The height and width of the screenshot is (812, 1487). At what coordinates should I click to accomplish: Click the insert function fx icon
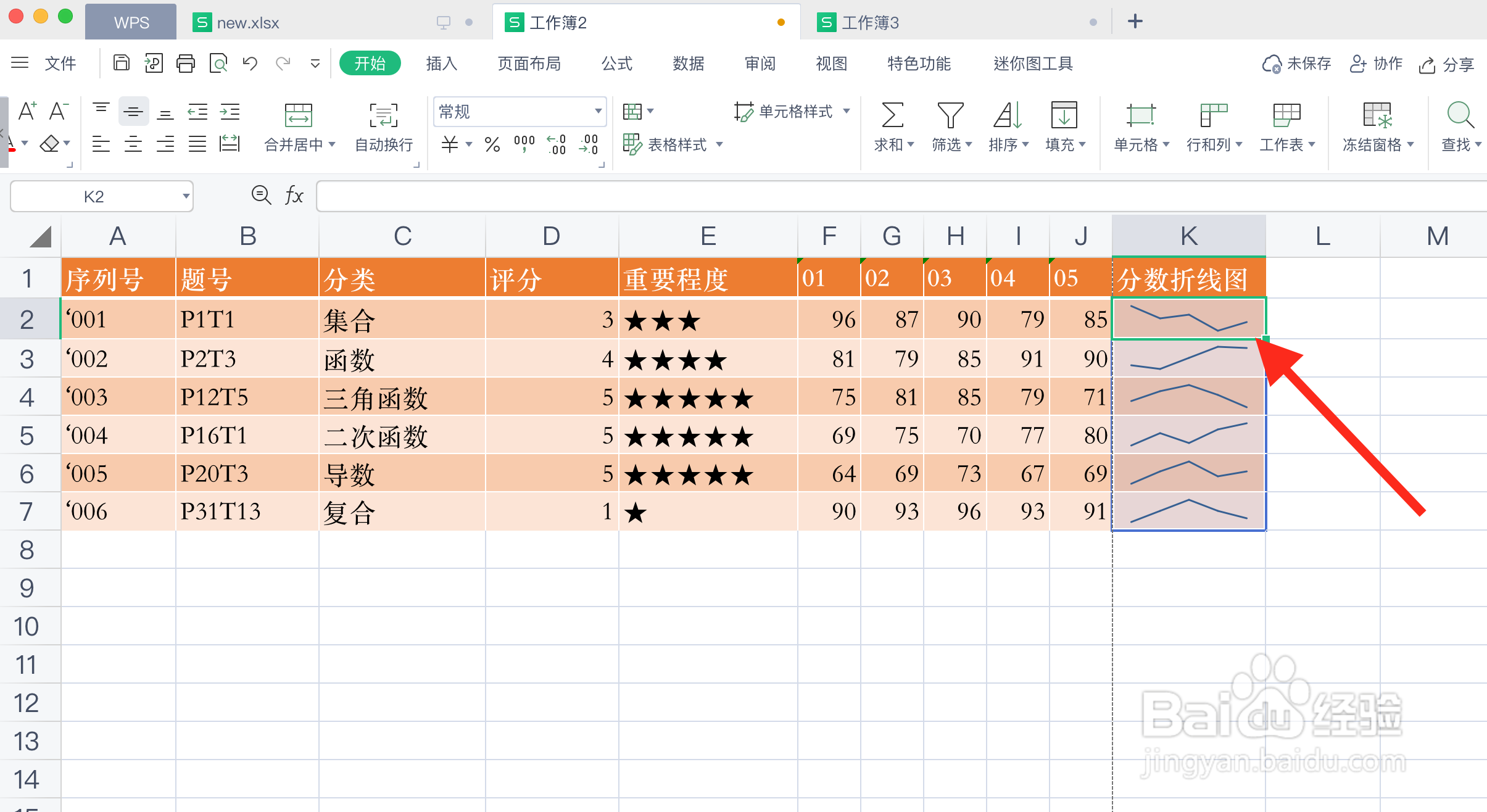[294, 196]
